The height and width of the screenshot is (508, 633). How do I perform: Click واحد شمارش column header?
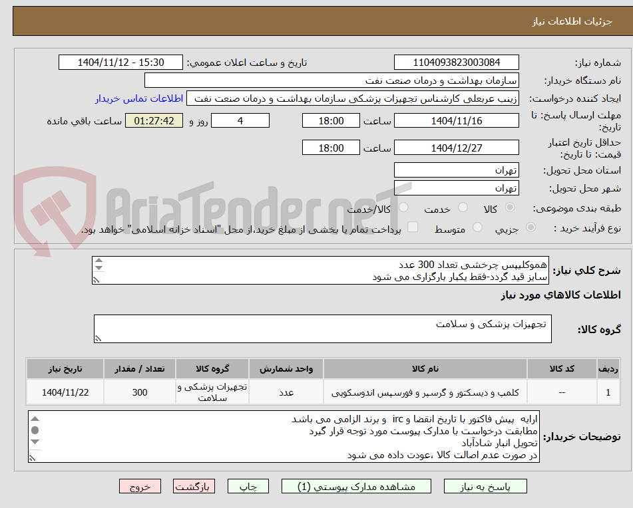[x=286, y=368]
